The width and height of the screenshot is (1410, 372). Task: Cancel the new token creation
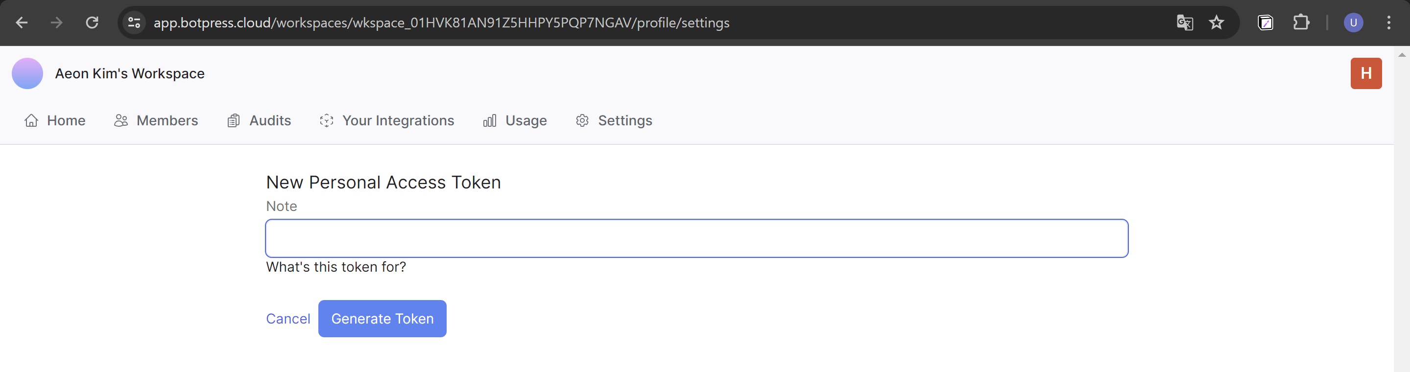[288, 318]
